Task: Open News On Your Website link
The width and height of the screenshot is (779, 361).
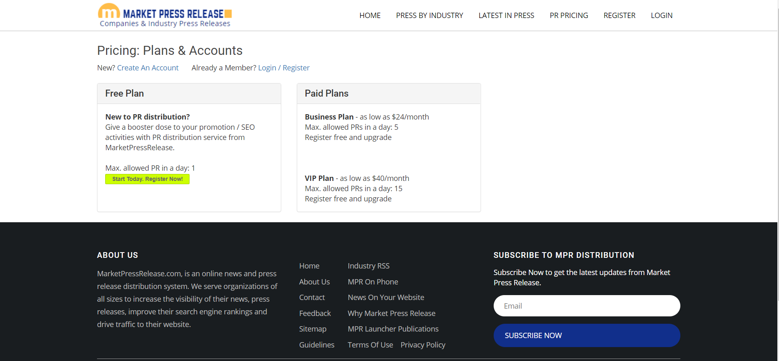Action: coord(386,298)
